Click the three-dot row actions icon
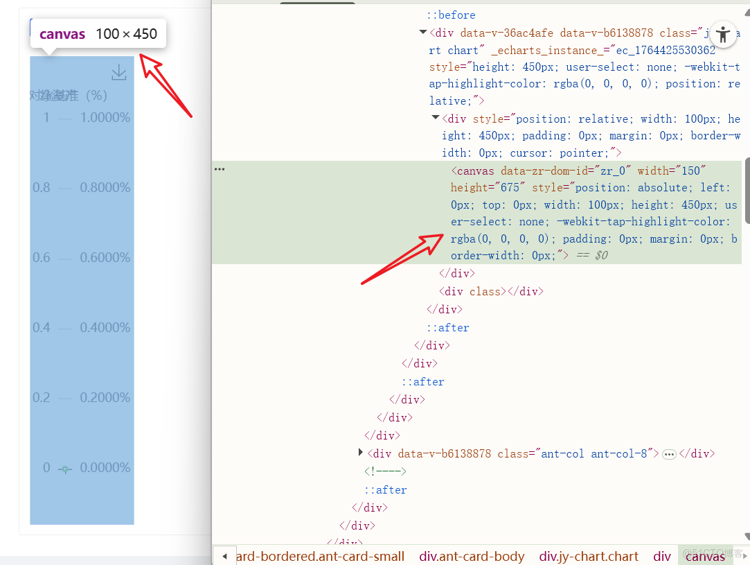This screenshot has width=750, height=565. [220, 169]
